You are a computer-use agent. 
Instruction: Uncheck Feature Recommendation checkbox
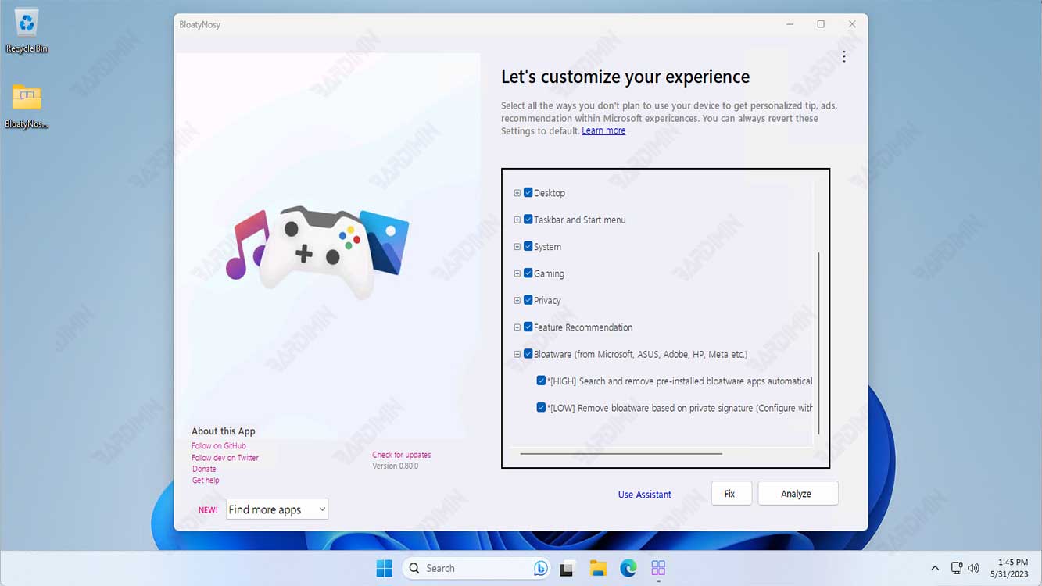point(528,327)
